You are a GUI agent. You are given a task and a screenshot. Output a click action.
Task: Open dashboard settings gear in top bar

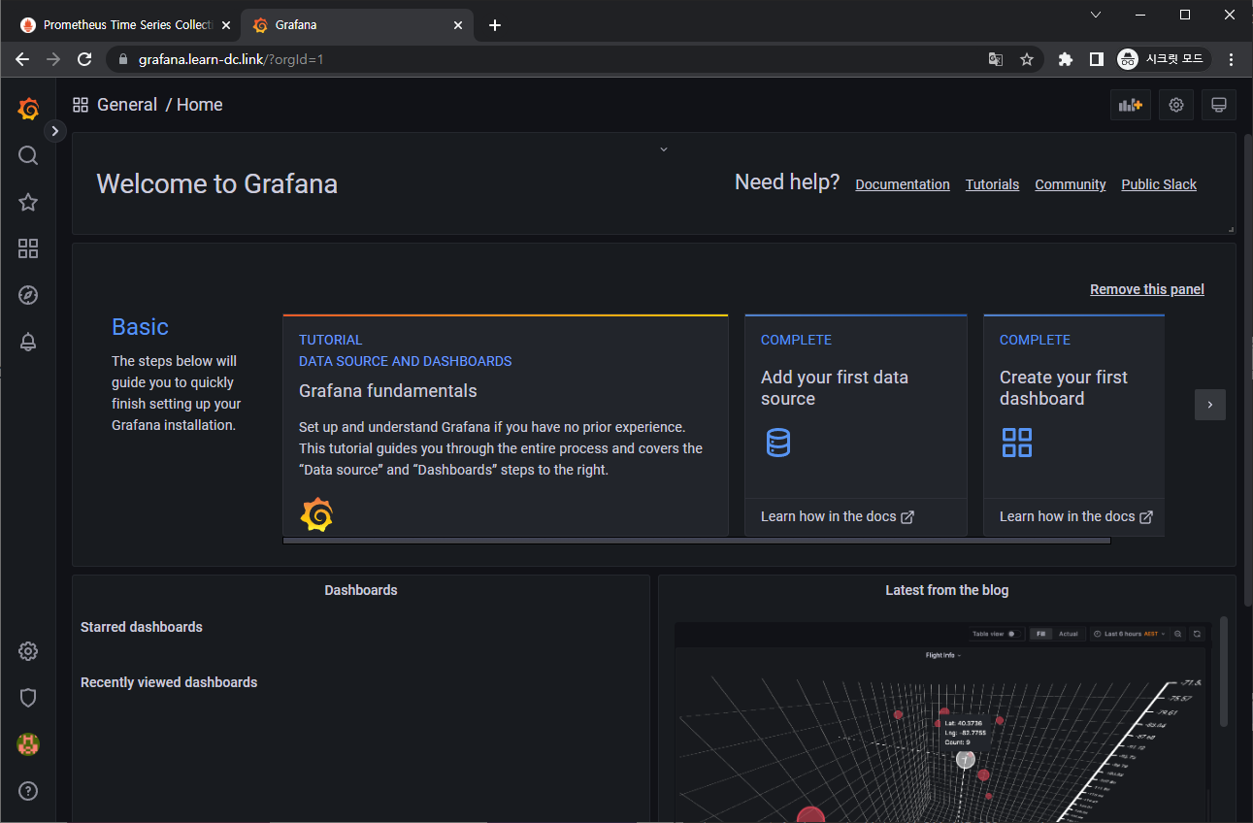1175,105
